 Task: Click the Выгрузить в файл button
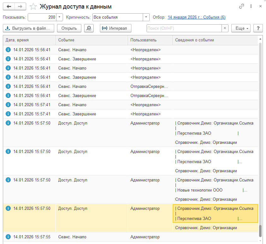pos(29,28)
